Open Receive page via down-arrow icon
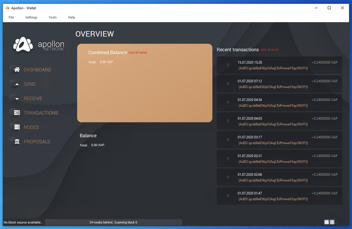This screenshot has width=352, height=229. (17, 99)
